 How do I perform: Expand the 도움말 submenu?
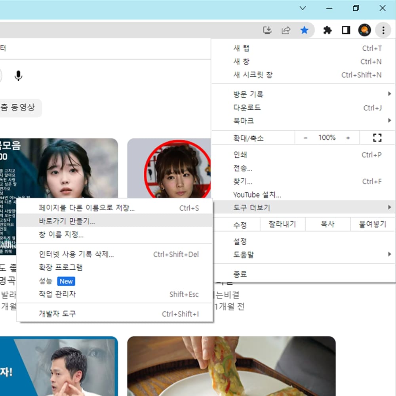point(389,255)
